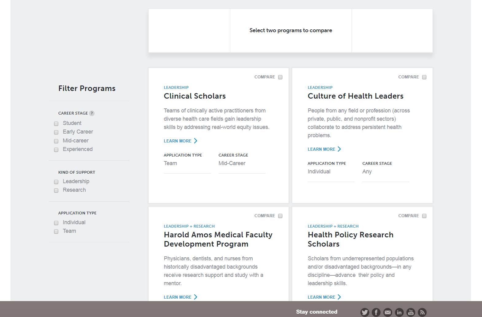Check Compare for Harold Amos Medical Faculty program
Image resolution: width=482 pixels, height=317 pixels.
280,216
